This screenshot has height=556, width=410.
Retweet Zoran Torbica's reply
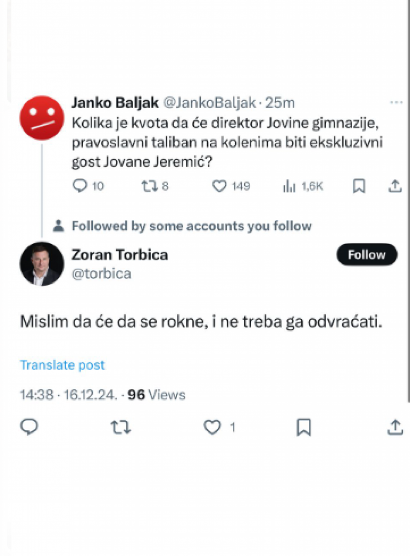tap(121, 427)
